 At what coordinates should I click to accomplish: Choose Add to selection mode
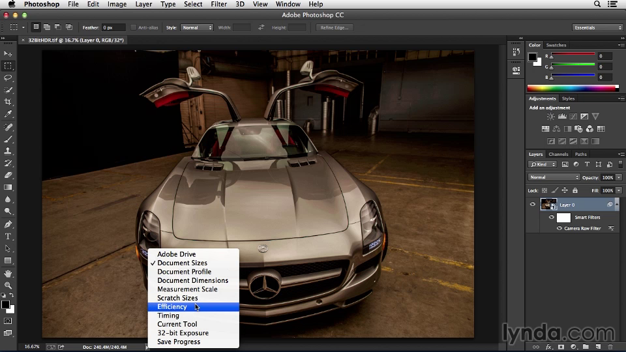pyautogui.click(x=47, y=27)
